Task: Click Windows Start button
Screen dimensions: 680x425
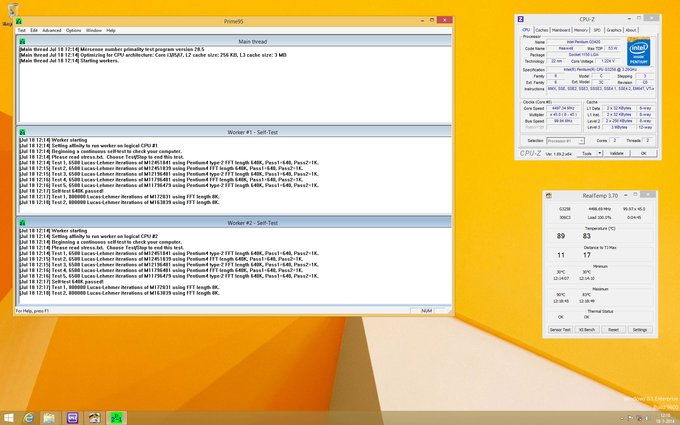Action: 8,418
